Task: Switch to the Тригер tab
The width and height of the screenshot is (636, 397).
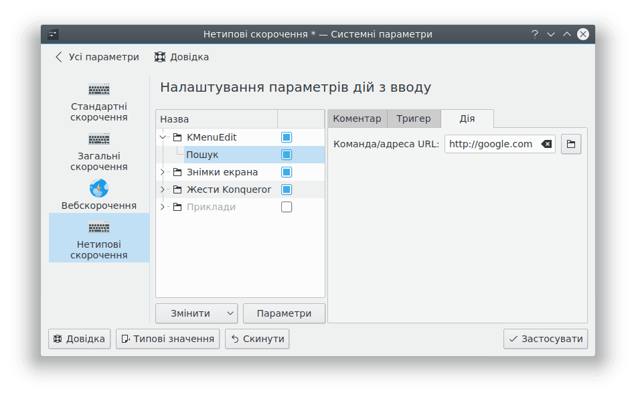Action: [413, 118]
